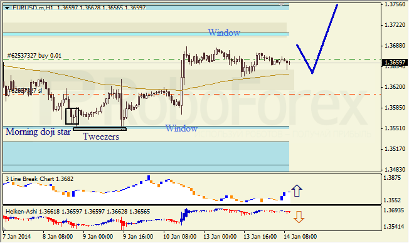
Task: Click the 1.37220 price scale value
Action: click(x=395, y=25)
